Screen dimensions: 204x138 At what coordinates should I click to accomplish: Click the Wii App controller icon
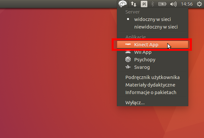click(x=128, y=52)
